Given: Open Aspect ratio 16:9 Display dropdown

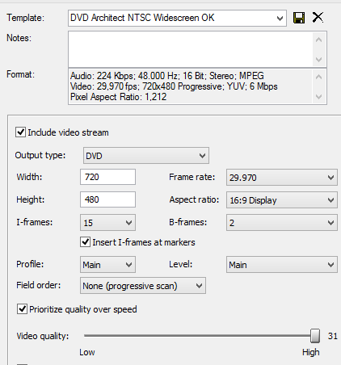Looking at the screenshot, I should [282, 200].
